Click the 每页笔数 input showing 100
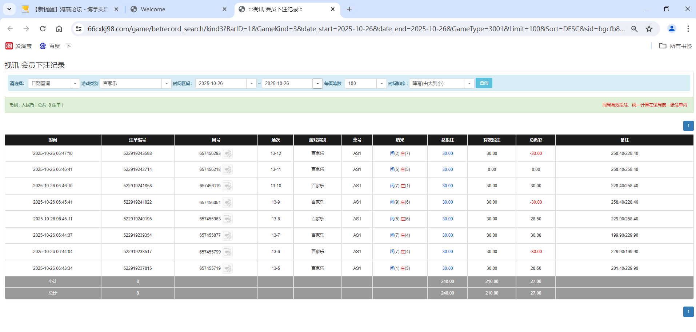The image size is (696, 332). (360, 83)
